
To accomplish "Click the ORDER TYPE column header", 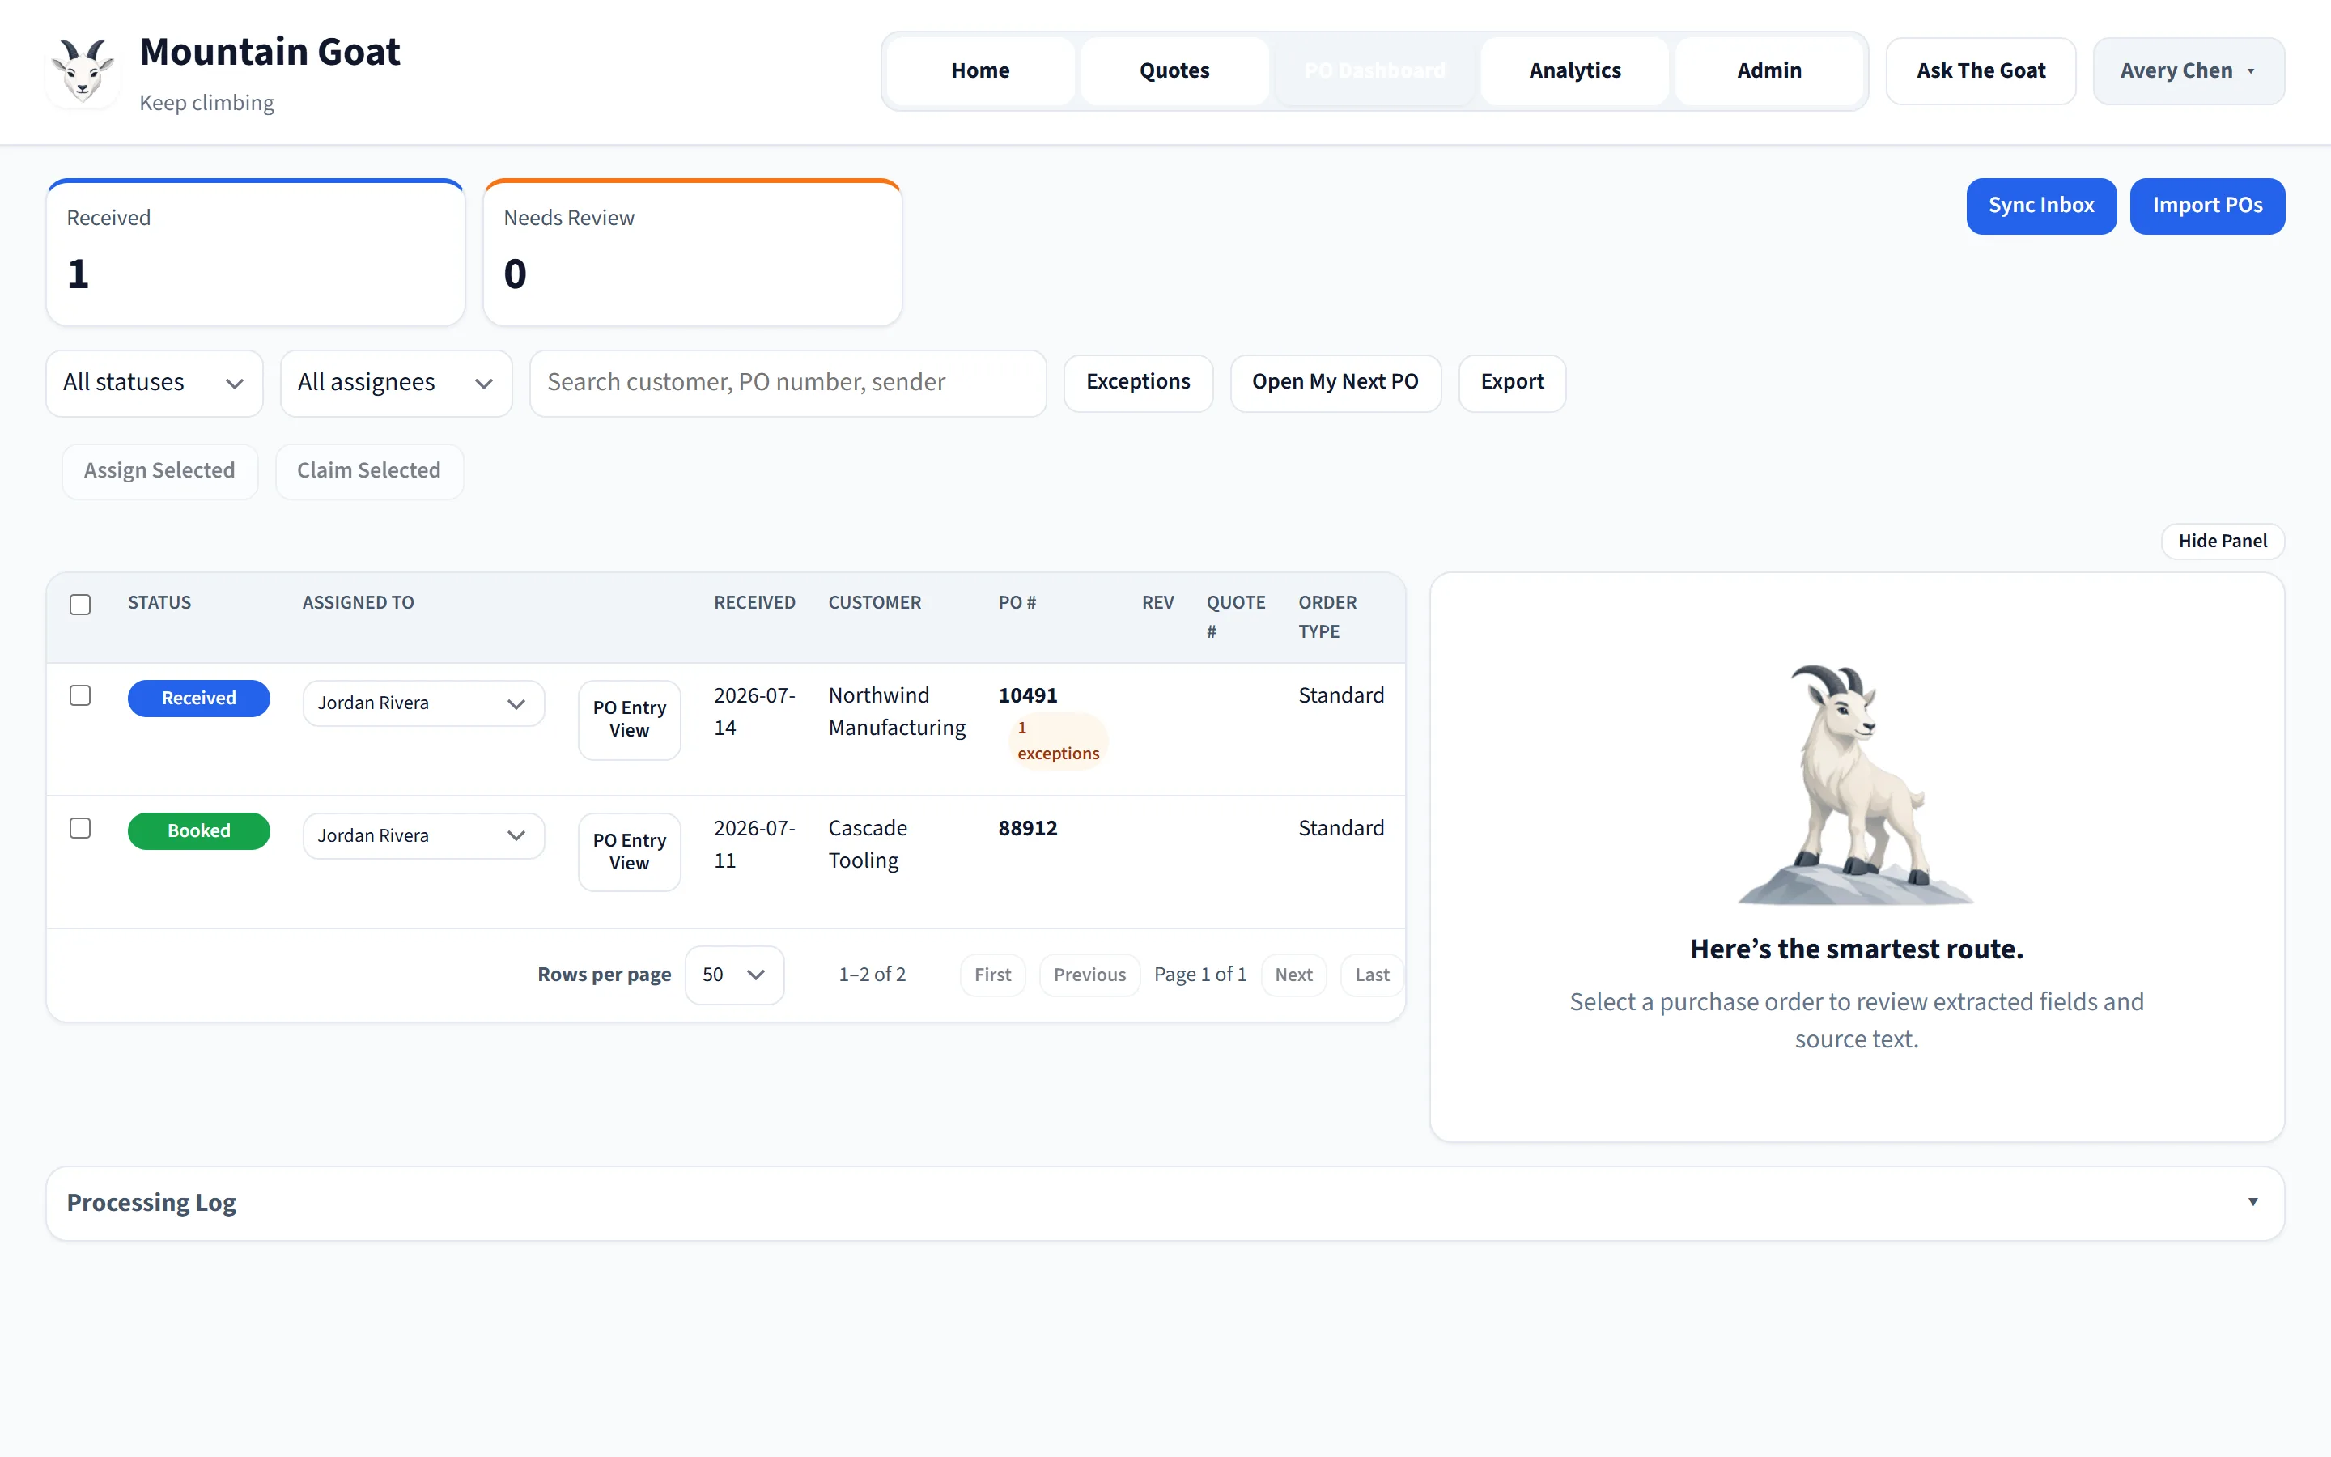I will [x=1327, y=617].
